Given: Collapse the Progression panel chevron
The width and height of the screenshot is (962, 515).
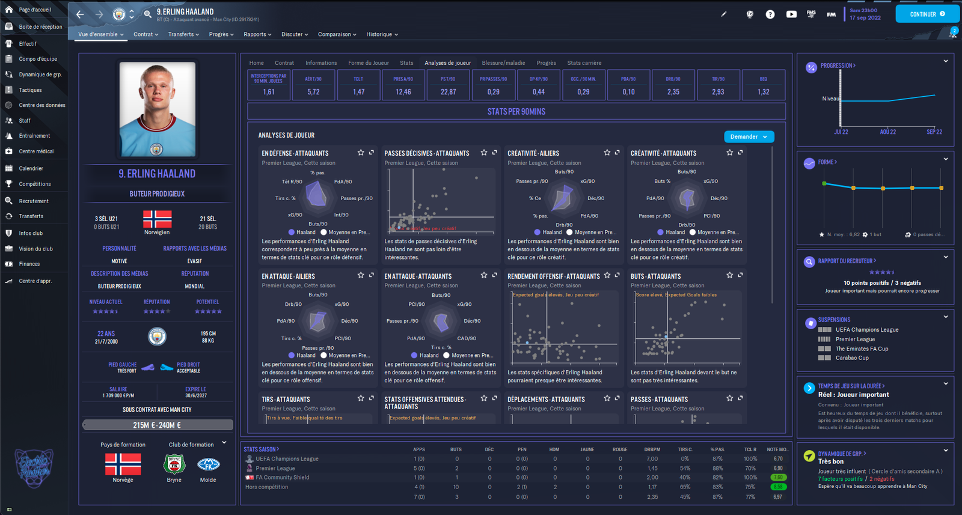Looking at the screenshot, I should point(946,61).
